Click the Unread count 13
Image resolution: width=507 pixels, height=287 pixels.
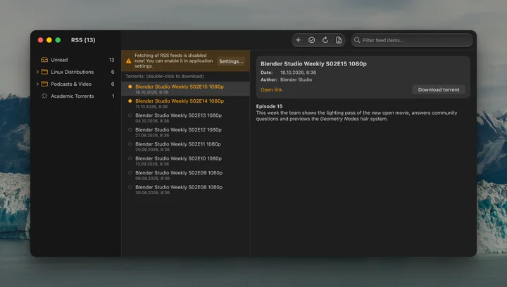tap(111, 60)
